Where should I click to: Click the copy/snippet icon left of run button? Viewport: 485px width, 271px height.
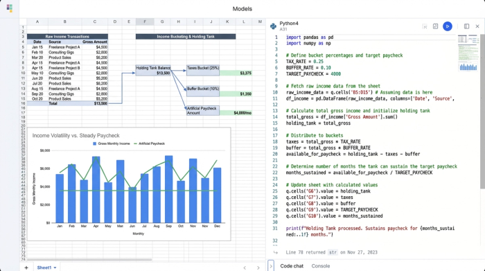point(435,26)
